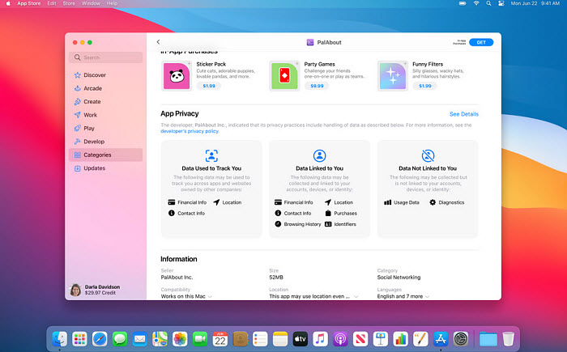This screenshot has height=352, width=567.
Task: Select Work in the sidebar
Action: click(x=105, y=115)
